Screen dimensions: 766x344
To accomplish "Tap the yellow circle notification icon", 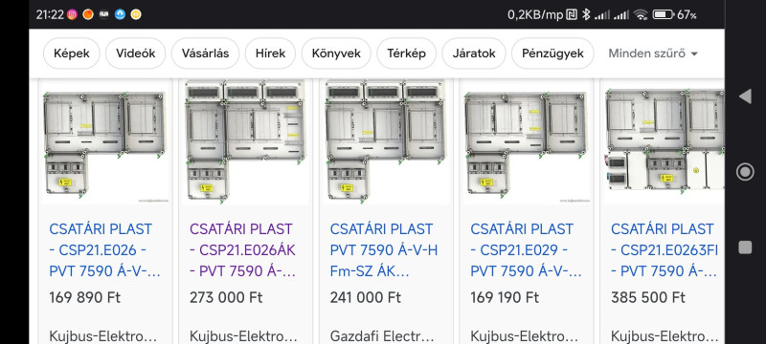I will pyautogui.click(x=136, y=14).
